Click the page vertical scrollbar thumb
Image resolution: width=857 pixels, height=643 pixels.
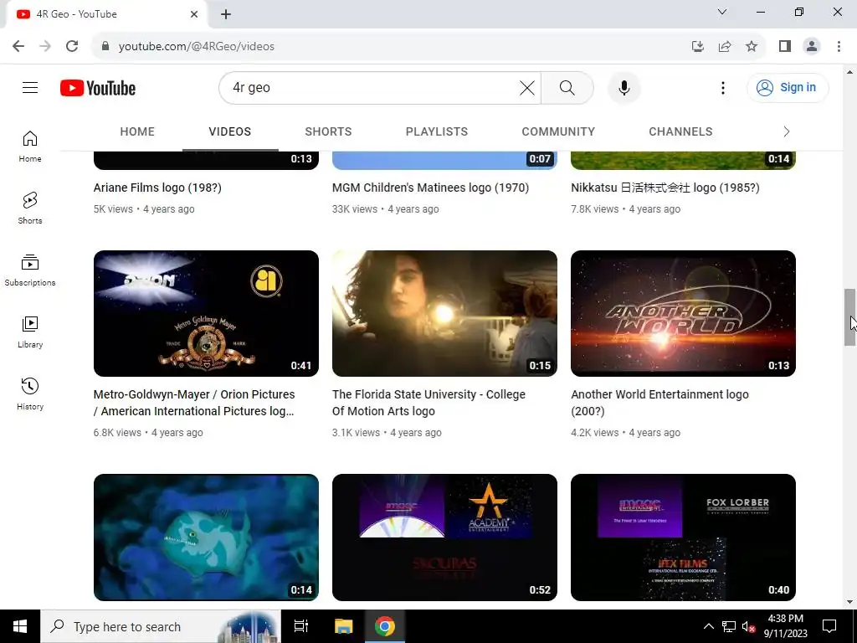click(849, 317)
